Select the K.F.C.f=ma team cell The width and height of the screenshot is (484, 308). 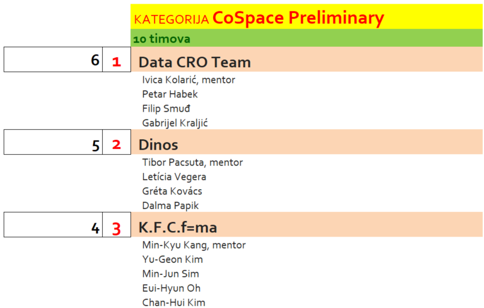pos(178,228)
